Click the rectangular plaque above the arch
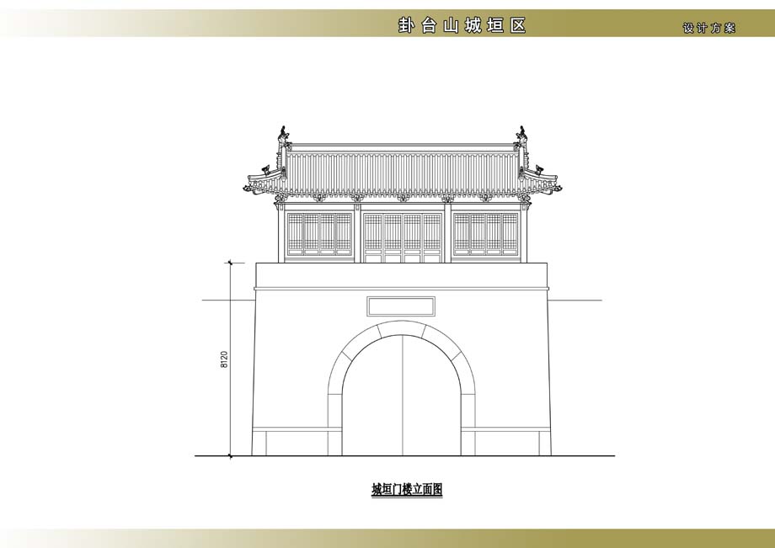775x548 pixels. tap(401, 306)
